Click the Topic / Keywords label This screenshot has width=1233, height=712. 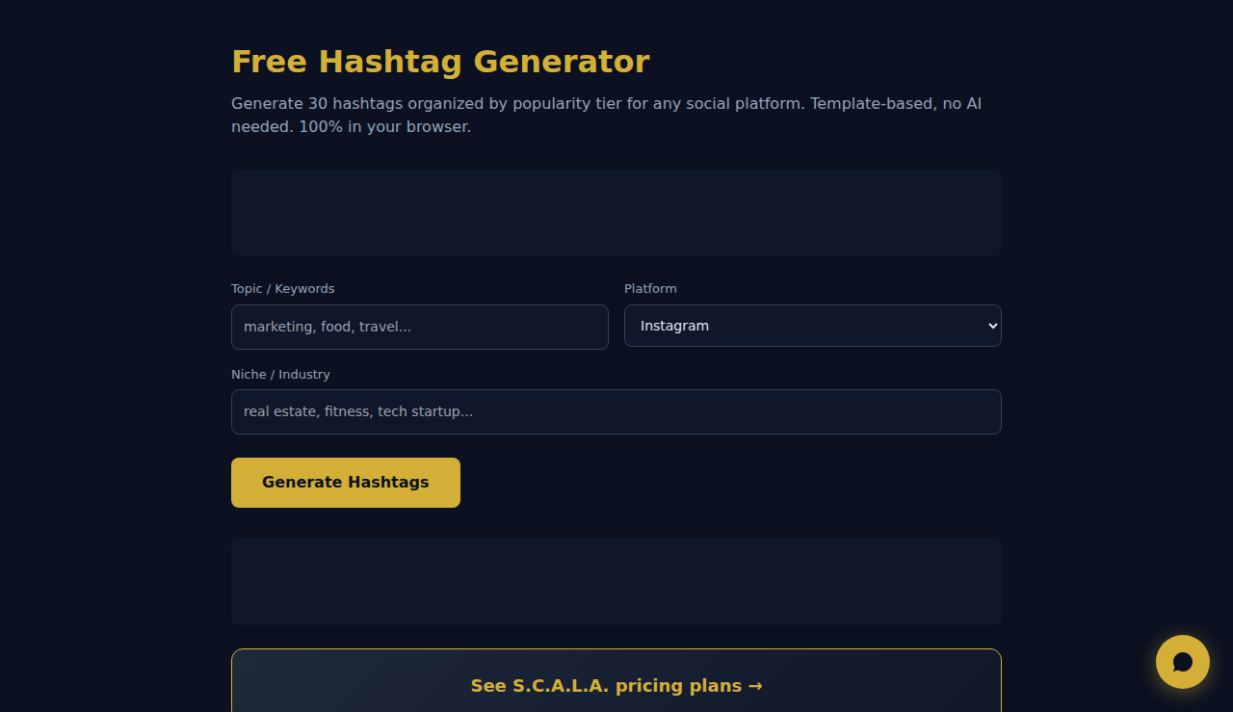[x=283, y=289]
